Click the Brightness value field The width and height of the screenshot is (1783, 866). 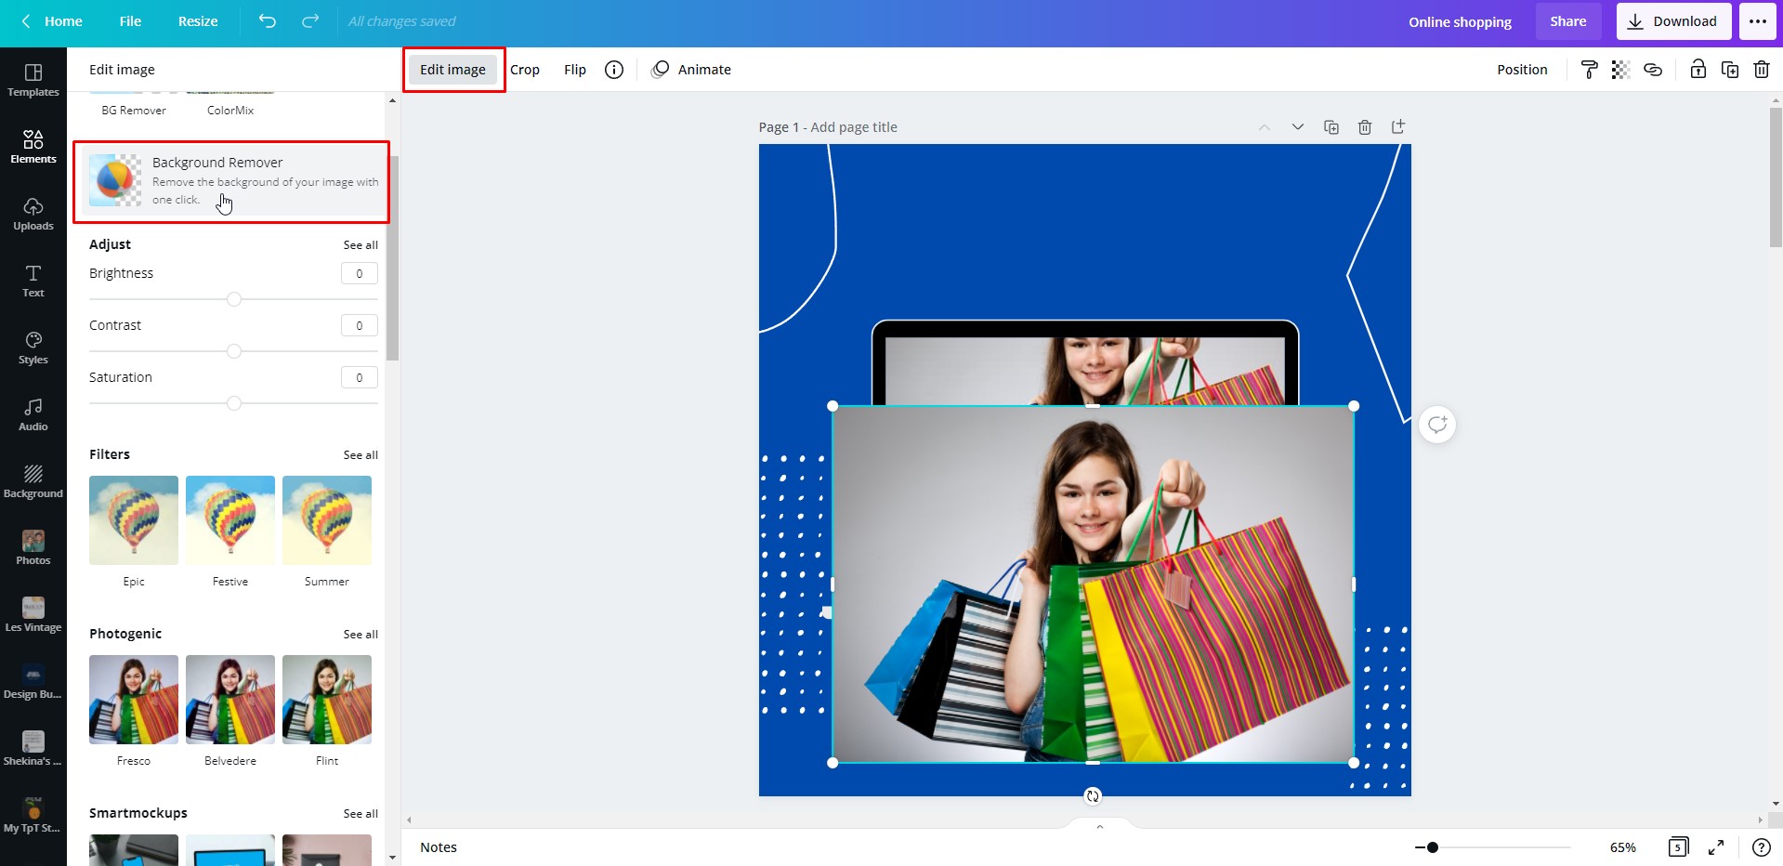click(x=360, y=273)
